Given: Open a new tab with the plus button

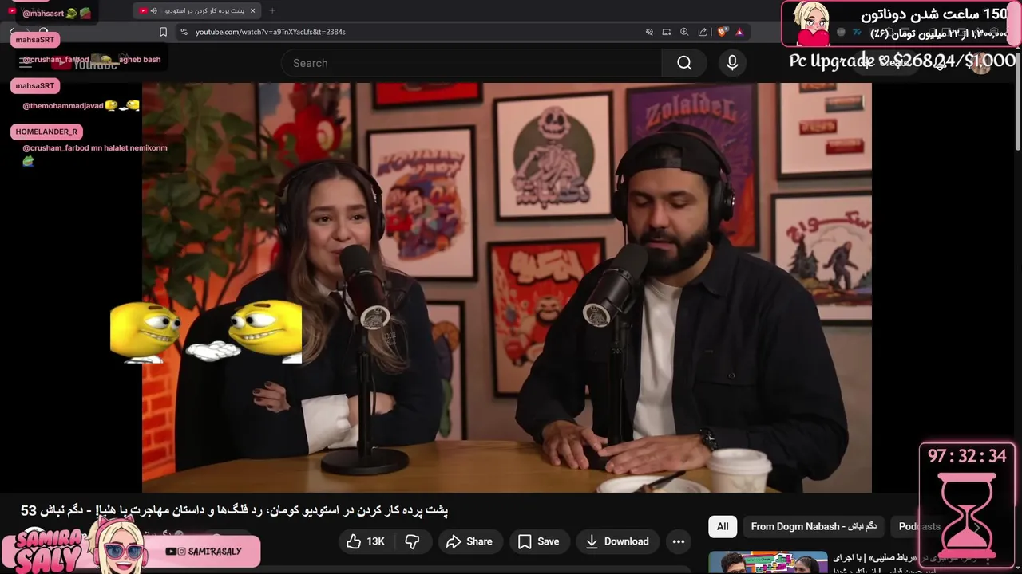Looking at the screenshot, I should tap(272, 10).
